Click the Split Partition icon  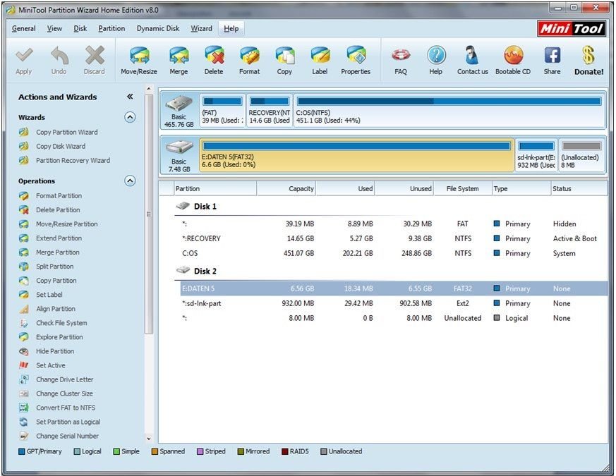pos(23,267)
